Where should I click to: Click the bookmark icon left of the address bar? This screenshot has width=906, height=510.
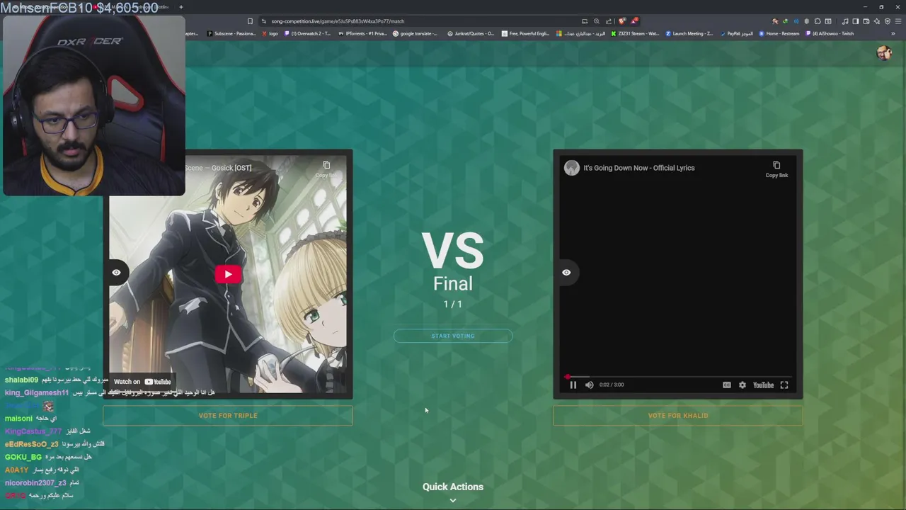250,21
